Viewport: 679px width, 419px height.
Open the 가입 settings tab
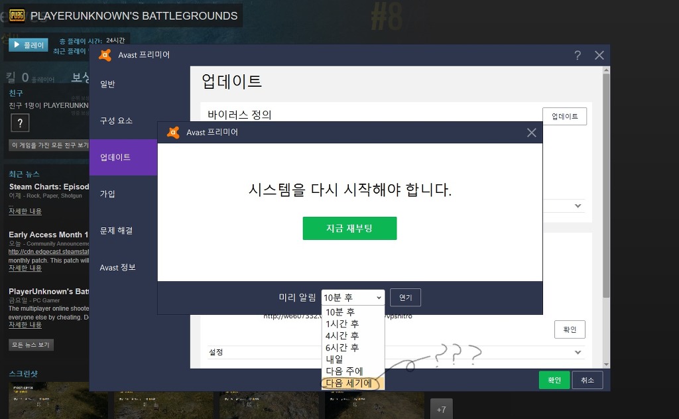pyautogui.click(x=123, y=194)
